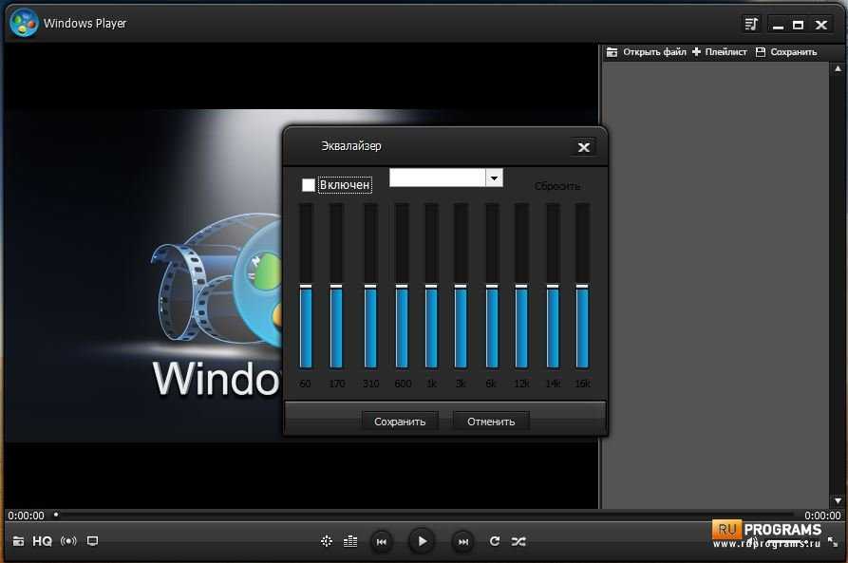Open the equalizer bars icon
This screenshot has height=563, width=848.
350,541
